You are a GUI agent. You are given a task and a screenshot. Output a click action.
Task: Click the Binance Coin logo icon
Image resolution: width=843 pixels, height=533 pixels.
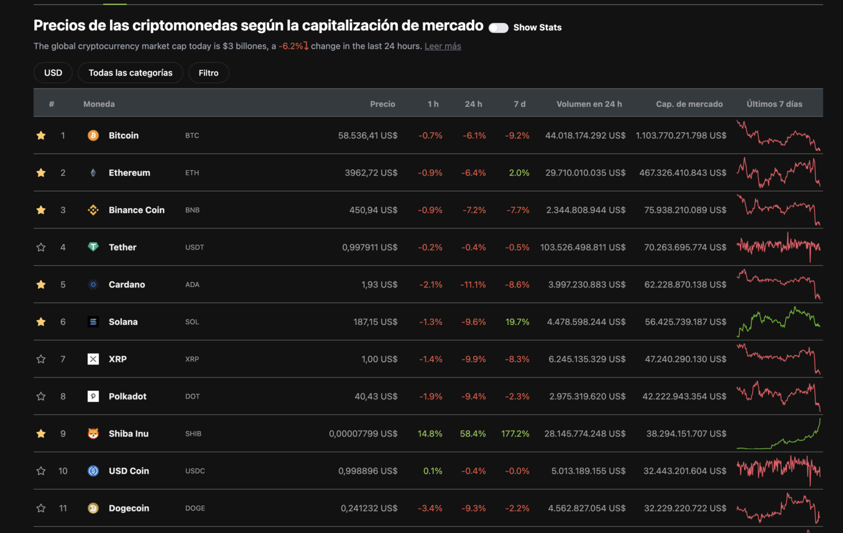[x=93, y=210]
